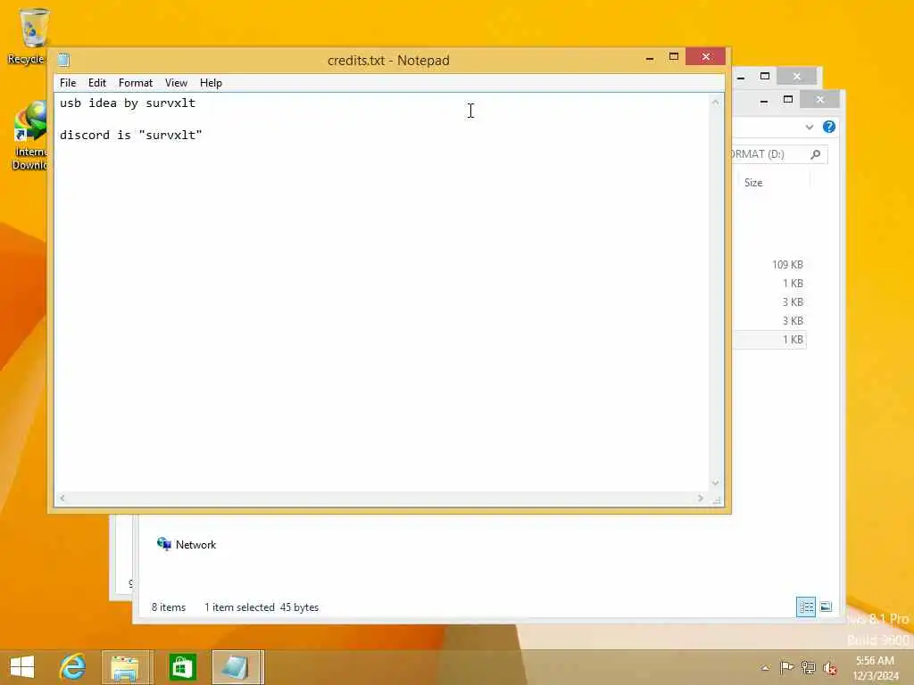The width and height of the screenshot is (914, 685).
Task: Click the Notepad vertical scrollbar up arrow
Action: coord(715,102)
